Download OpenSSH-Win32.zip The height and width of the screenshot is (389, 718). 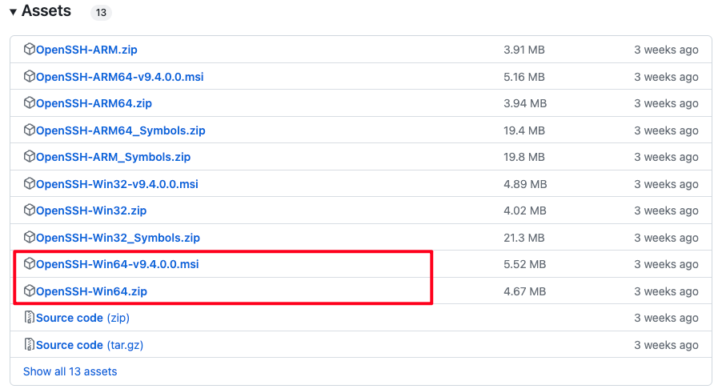point(91,211)
